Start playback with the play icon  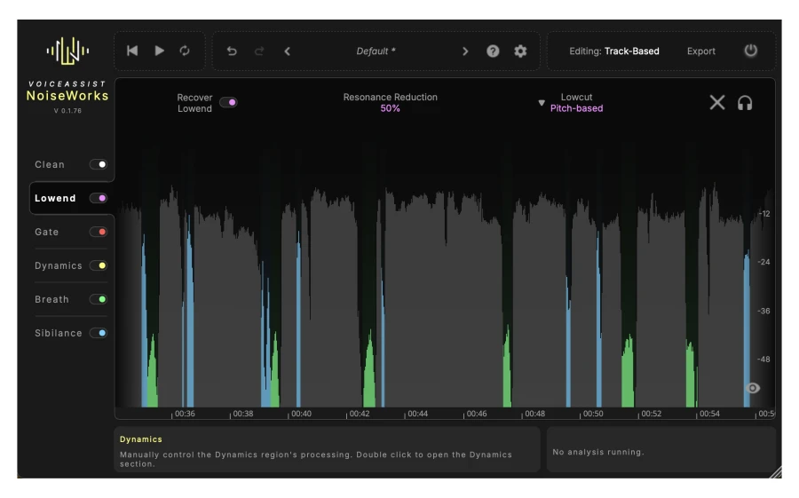tap(160, 51)
